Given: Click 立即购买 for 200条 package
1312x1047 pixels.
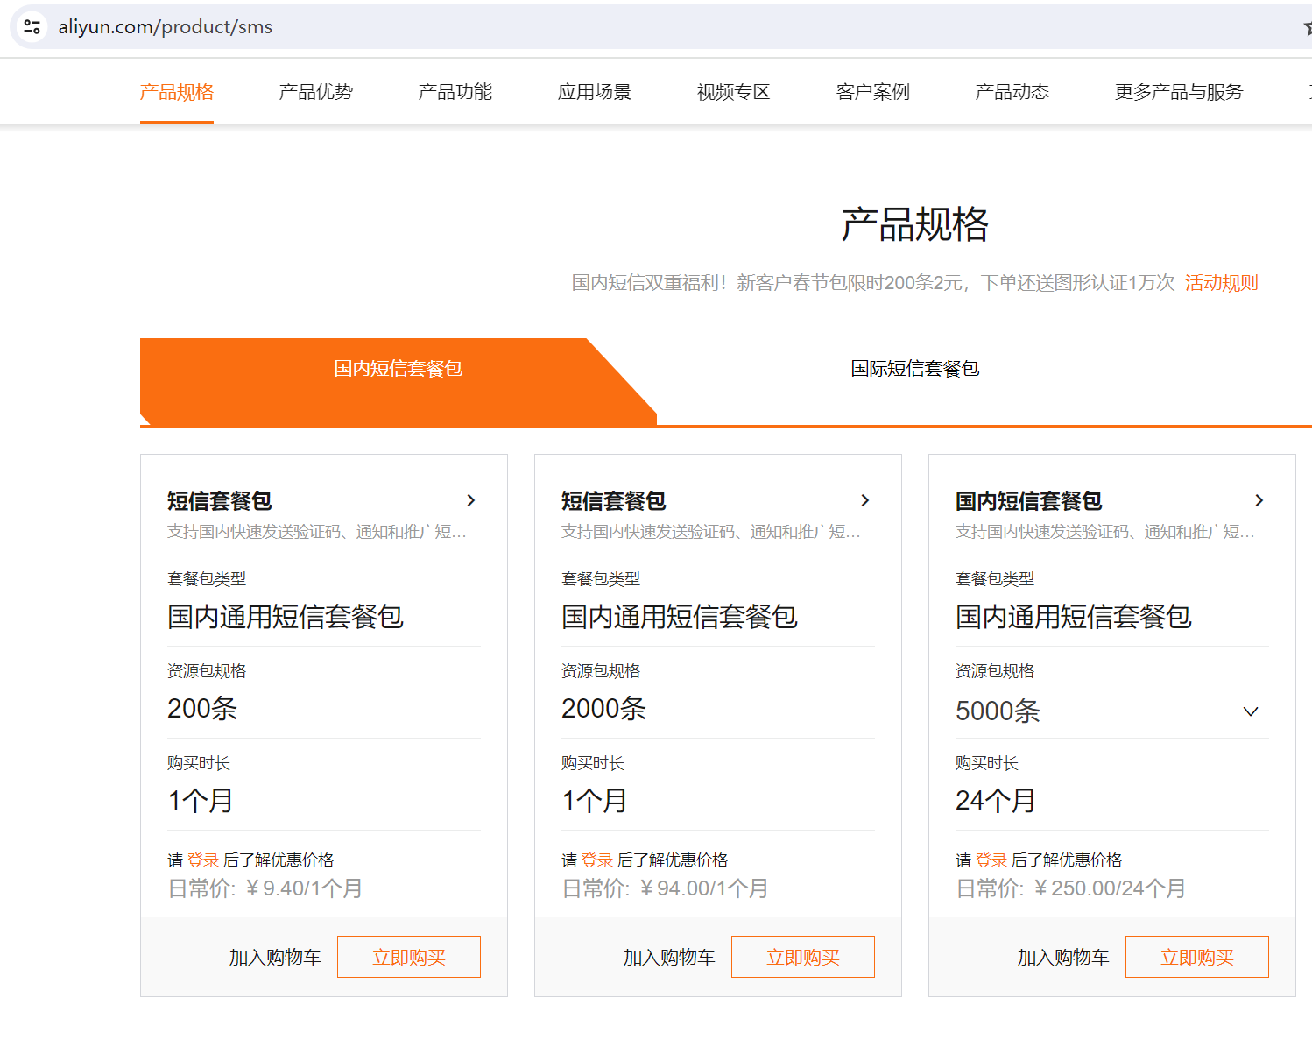Looking at the screenshot, I should [409, 957].
